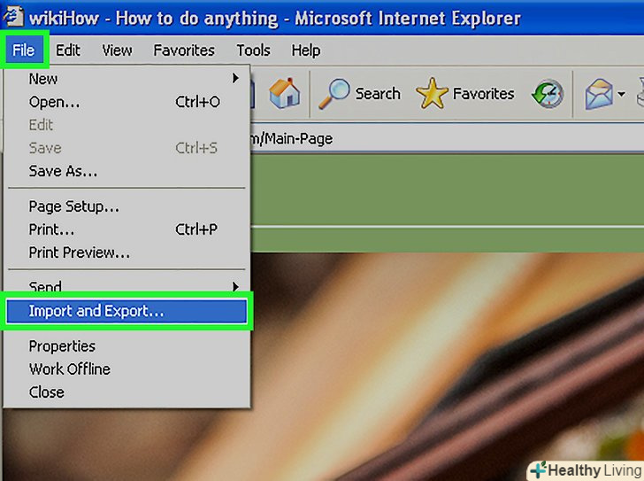This screenshot has width=644, height=481.
Task: Click the address bar URL field
Action: click(x=447, y=138)
